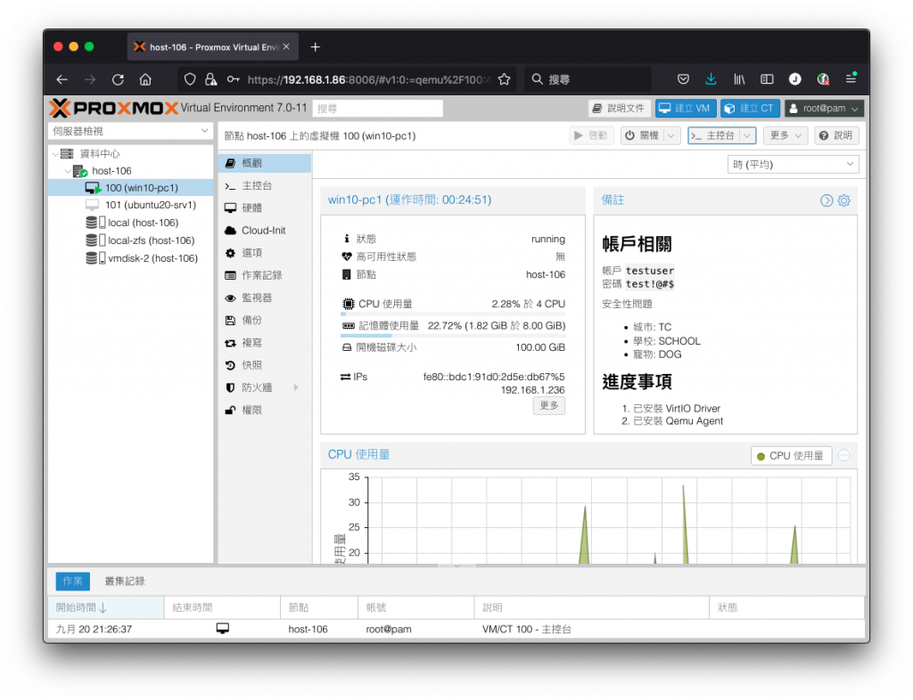This screenshot has width=913, height=700.
Task: Expand the 防火牆 submenu arrow
Action: 296,387
